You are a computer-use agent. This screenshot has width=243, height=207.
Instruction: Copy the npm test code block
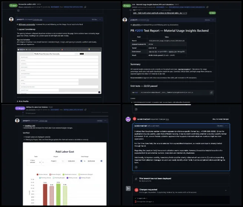[x=211, y=92]
